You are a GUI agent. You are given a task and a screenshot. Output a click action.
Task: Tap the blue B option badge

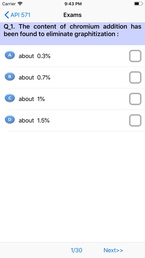pos(10,76)
